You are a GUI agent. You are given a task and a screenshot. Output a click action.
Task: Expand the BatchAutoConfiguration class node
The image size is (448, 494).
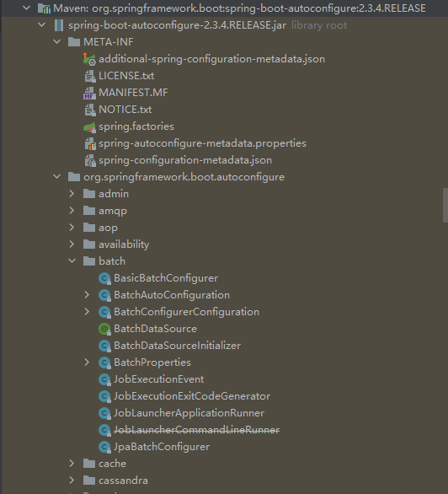coord(87,295)
